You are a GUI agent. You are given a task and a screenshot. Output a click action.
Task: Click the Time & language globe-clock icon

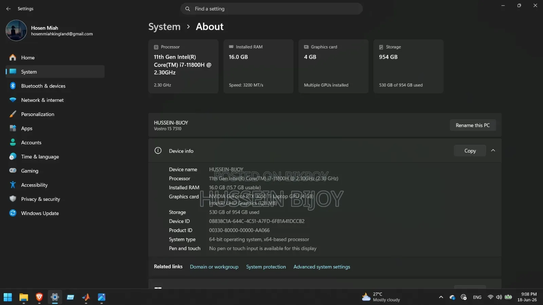(x=13, y=157)
